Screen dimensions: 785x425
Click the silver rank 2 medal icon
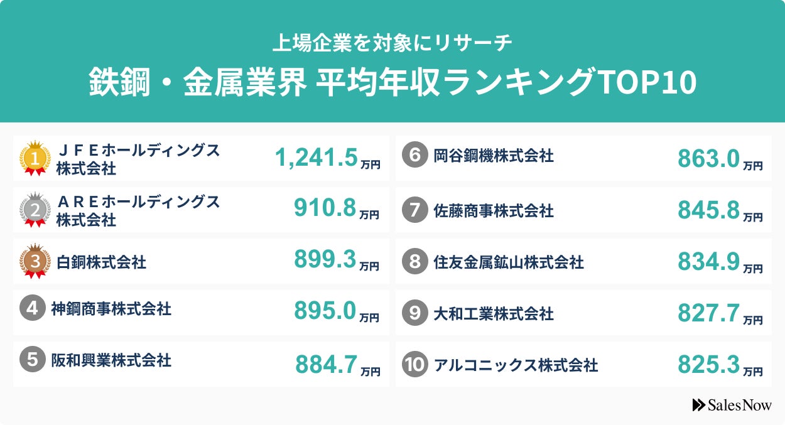[x=35, y=210]
